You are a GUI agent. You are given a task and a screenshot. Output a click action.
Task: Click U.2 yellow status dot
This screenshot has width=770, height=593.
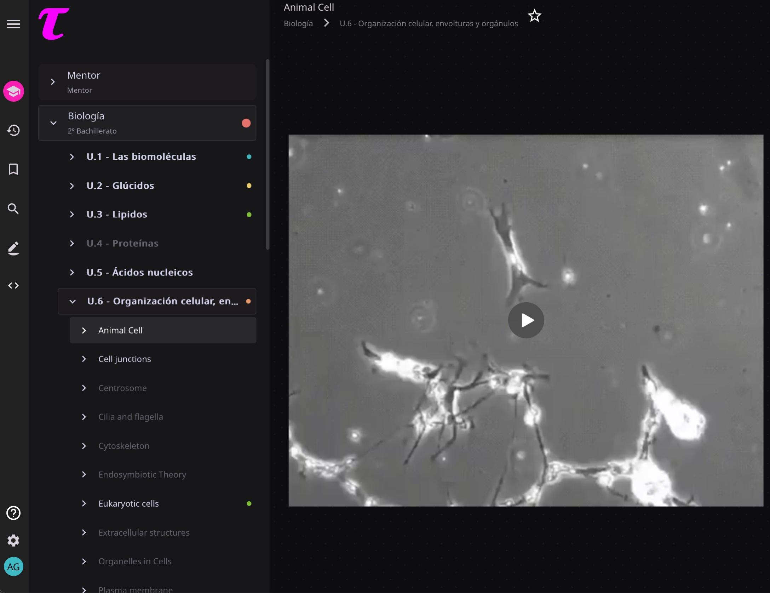click(x=249, y=186)
